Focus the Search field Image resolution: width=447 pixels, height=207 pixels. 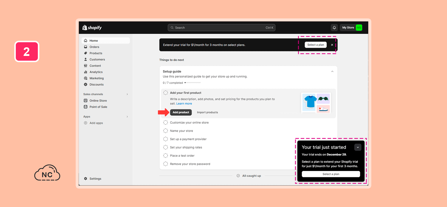(x=221, y=28)
